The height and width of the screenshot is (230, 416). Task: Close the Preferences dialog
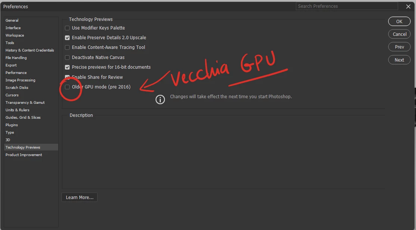coord(408,7)
